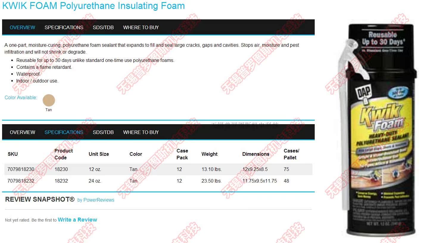Viewport: 421px width, 243px height.
Task: Click the Waterproof bullet point
Action: click(29, 74)
